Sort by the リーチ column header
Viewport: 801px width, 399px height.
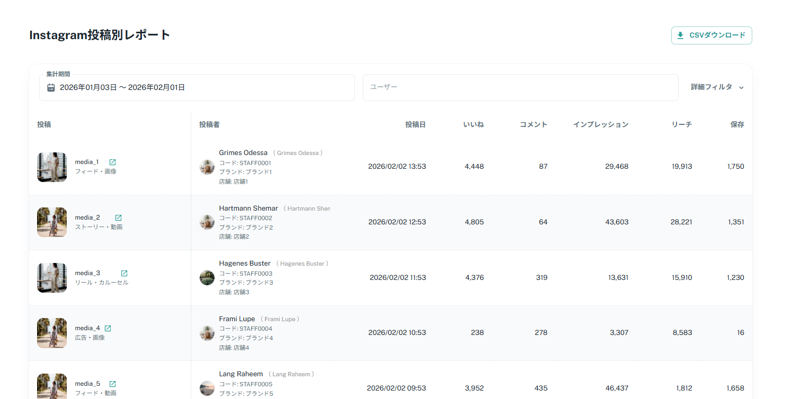tap(681, 125)
